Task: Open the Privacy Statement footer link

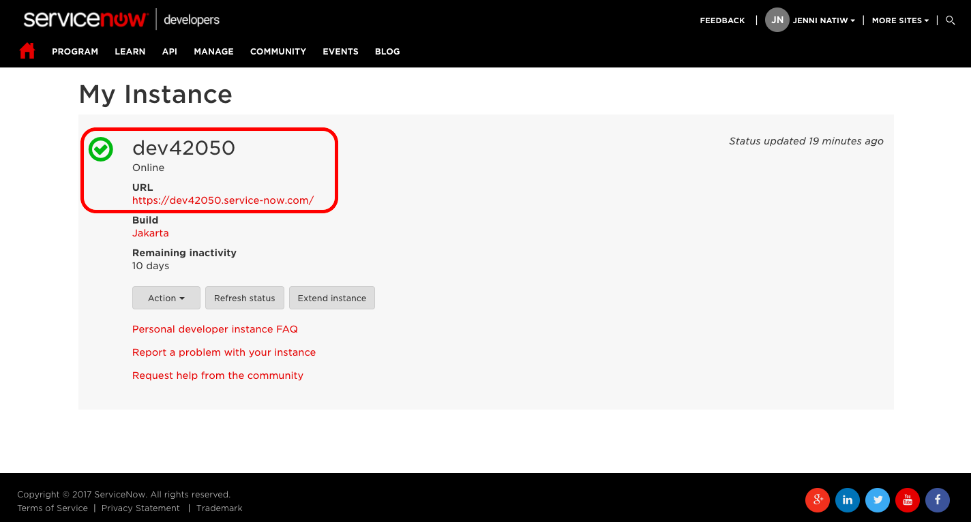Action: click(x=140, y=508)
